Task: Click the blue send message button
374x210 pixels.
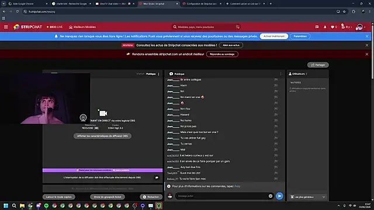Action: [x=279, y=196]
